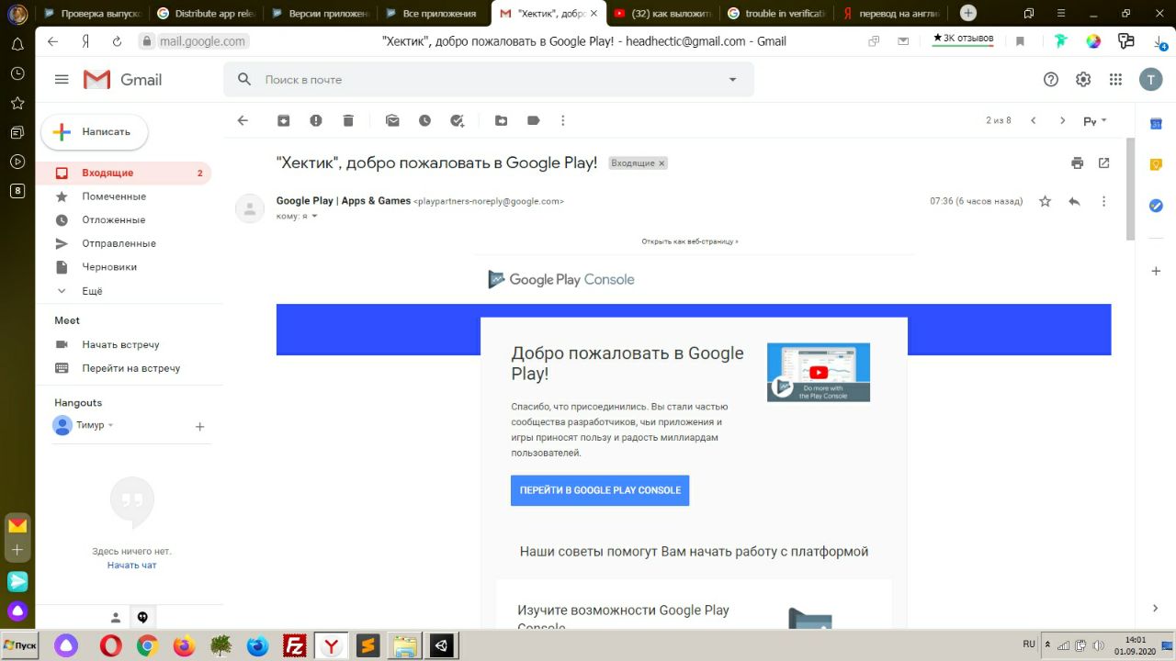1176x661 pixels.
Task: Open the Google account avatar
Action: coord(1150,80)
